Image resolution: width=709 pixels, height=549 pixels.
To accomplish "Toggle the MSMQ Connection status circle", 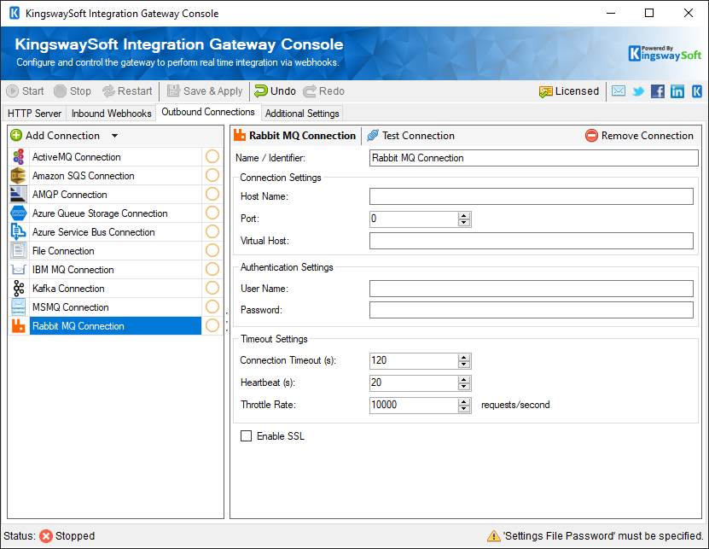I will click(212, 307).
